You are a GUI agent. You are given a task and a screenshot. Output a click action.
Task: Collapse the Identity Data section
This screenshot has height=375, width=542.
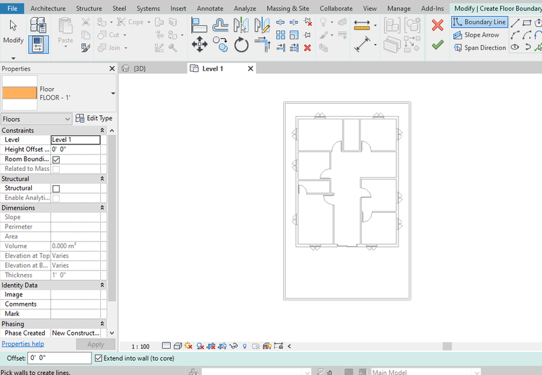pos(102,285)
